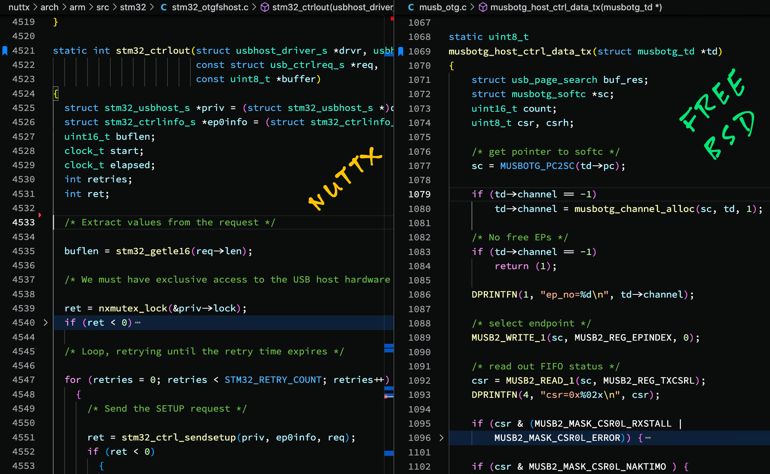Open the stm32 breadcrumb segment
770x474 pixels.
click(133, 7)
